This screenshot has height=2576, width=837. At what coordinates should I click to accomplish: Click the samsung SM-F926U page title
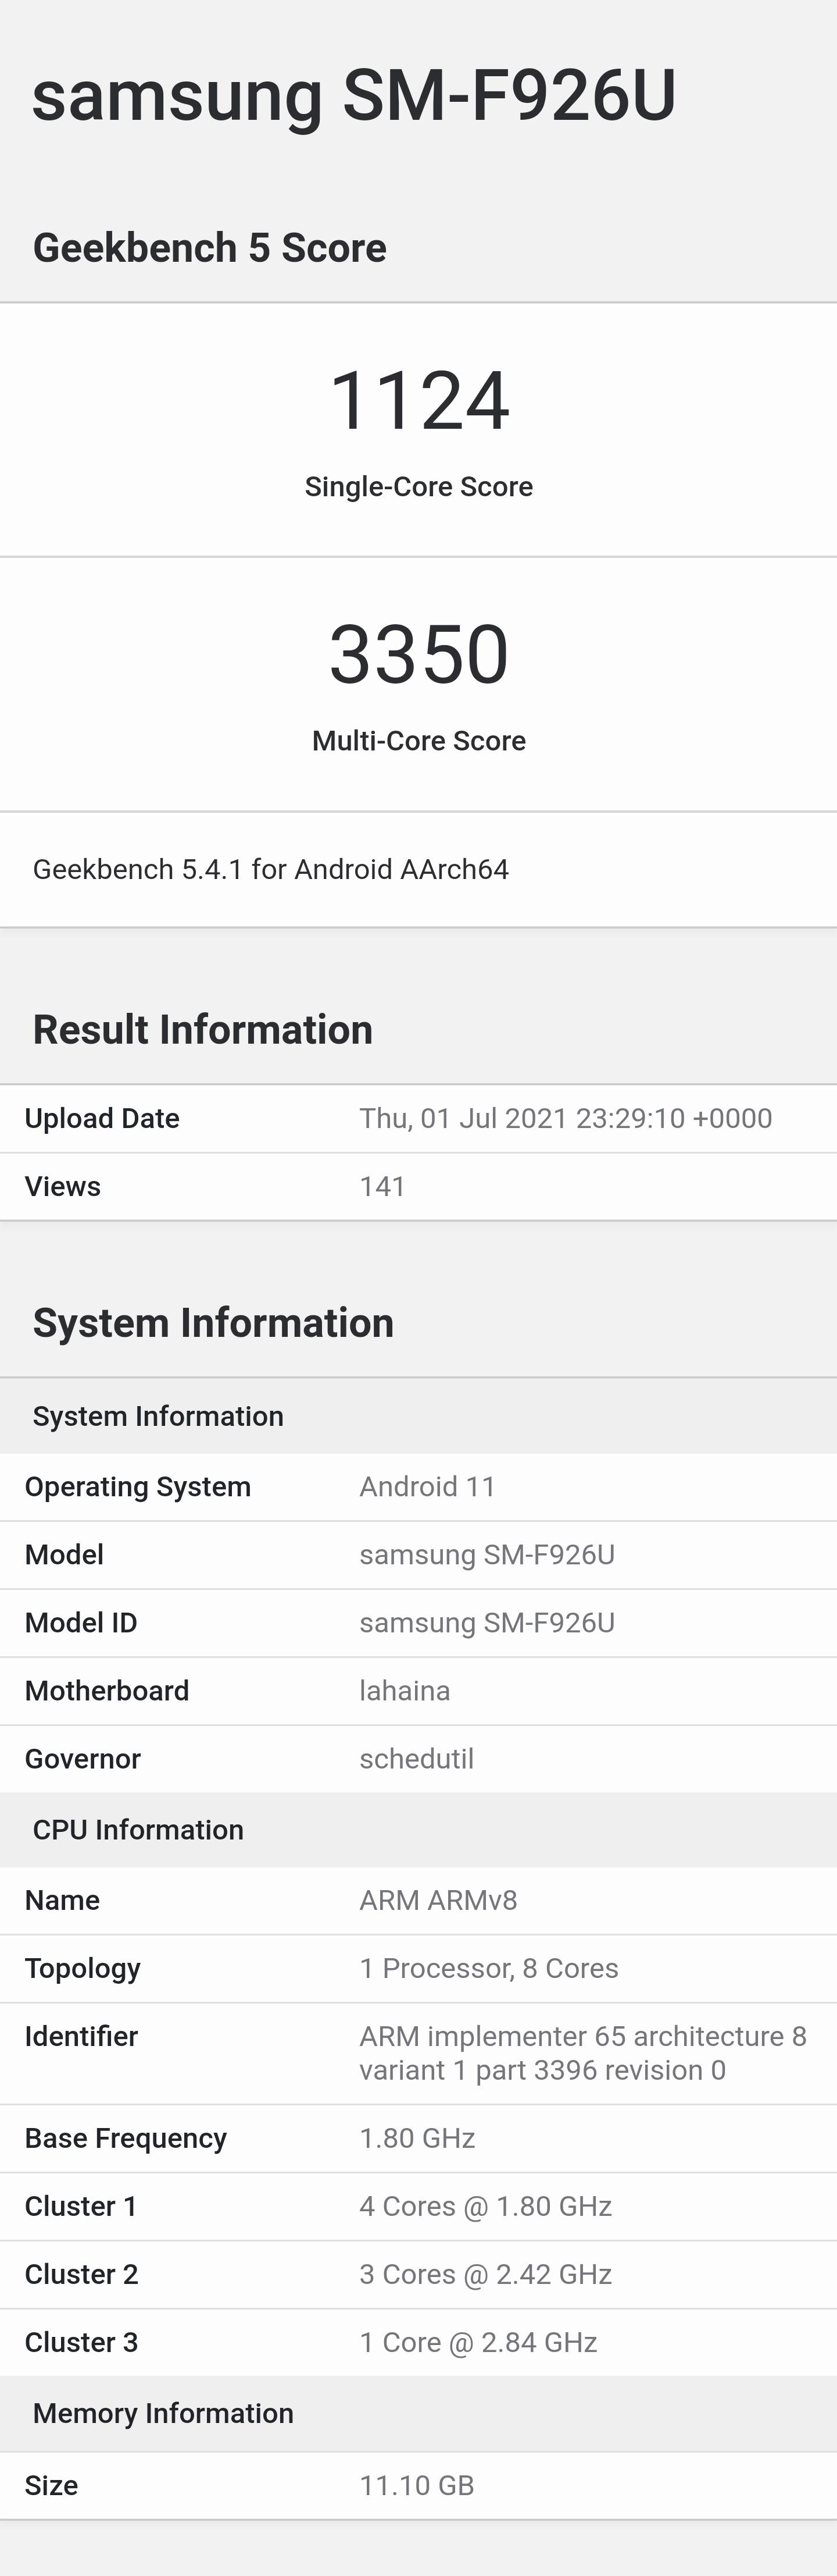353,96
